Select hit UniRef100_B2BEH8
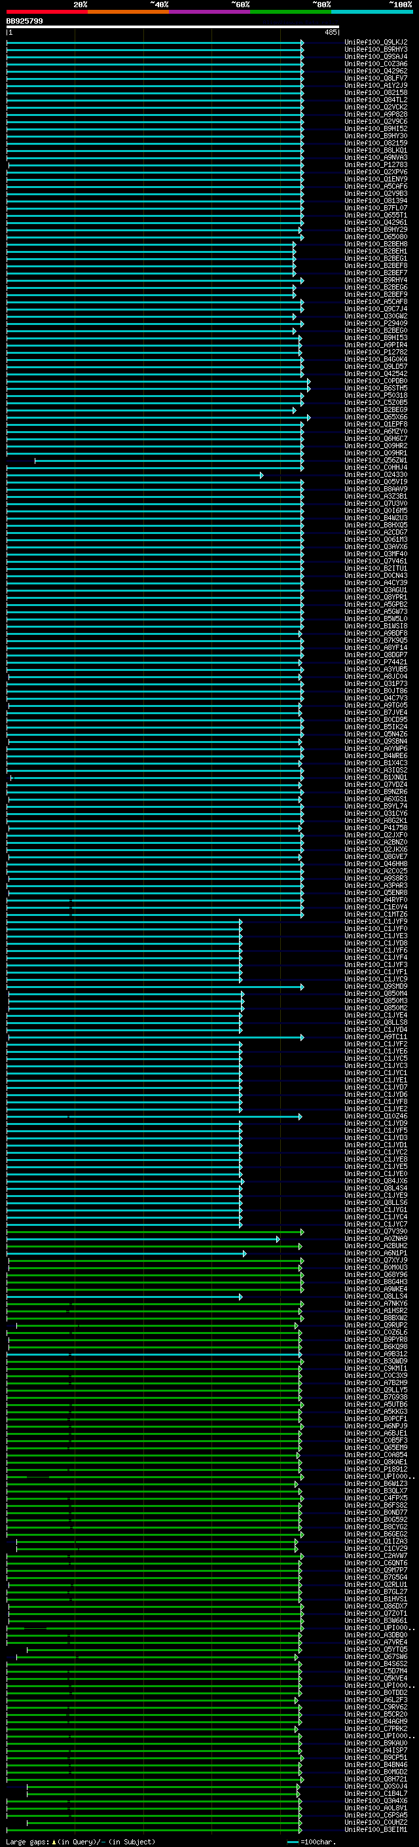The image size is (419, 1847). [376, 244]
